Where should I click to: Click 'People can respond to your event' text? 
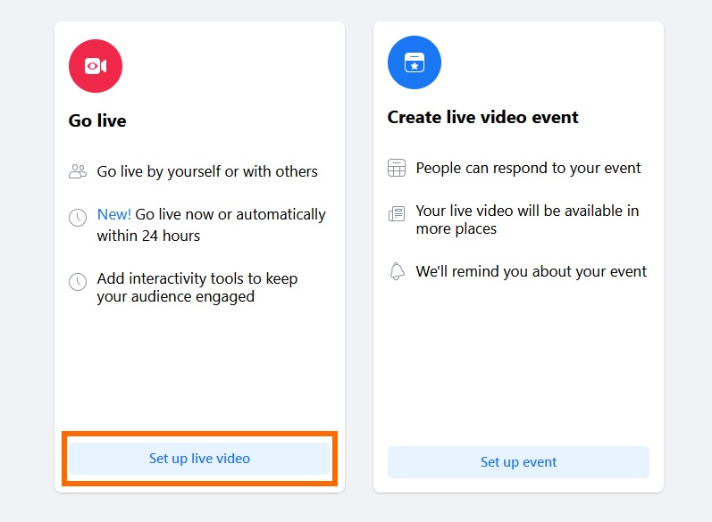(x=528, y=168)
